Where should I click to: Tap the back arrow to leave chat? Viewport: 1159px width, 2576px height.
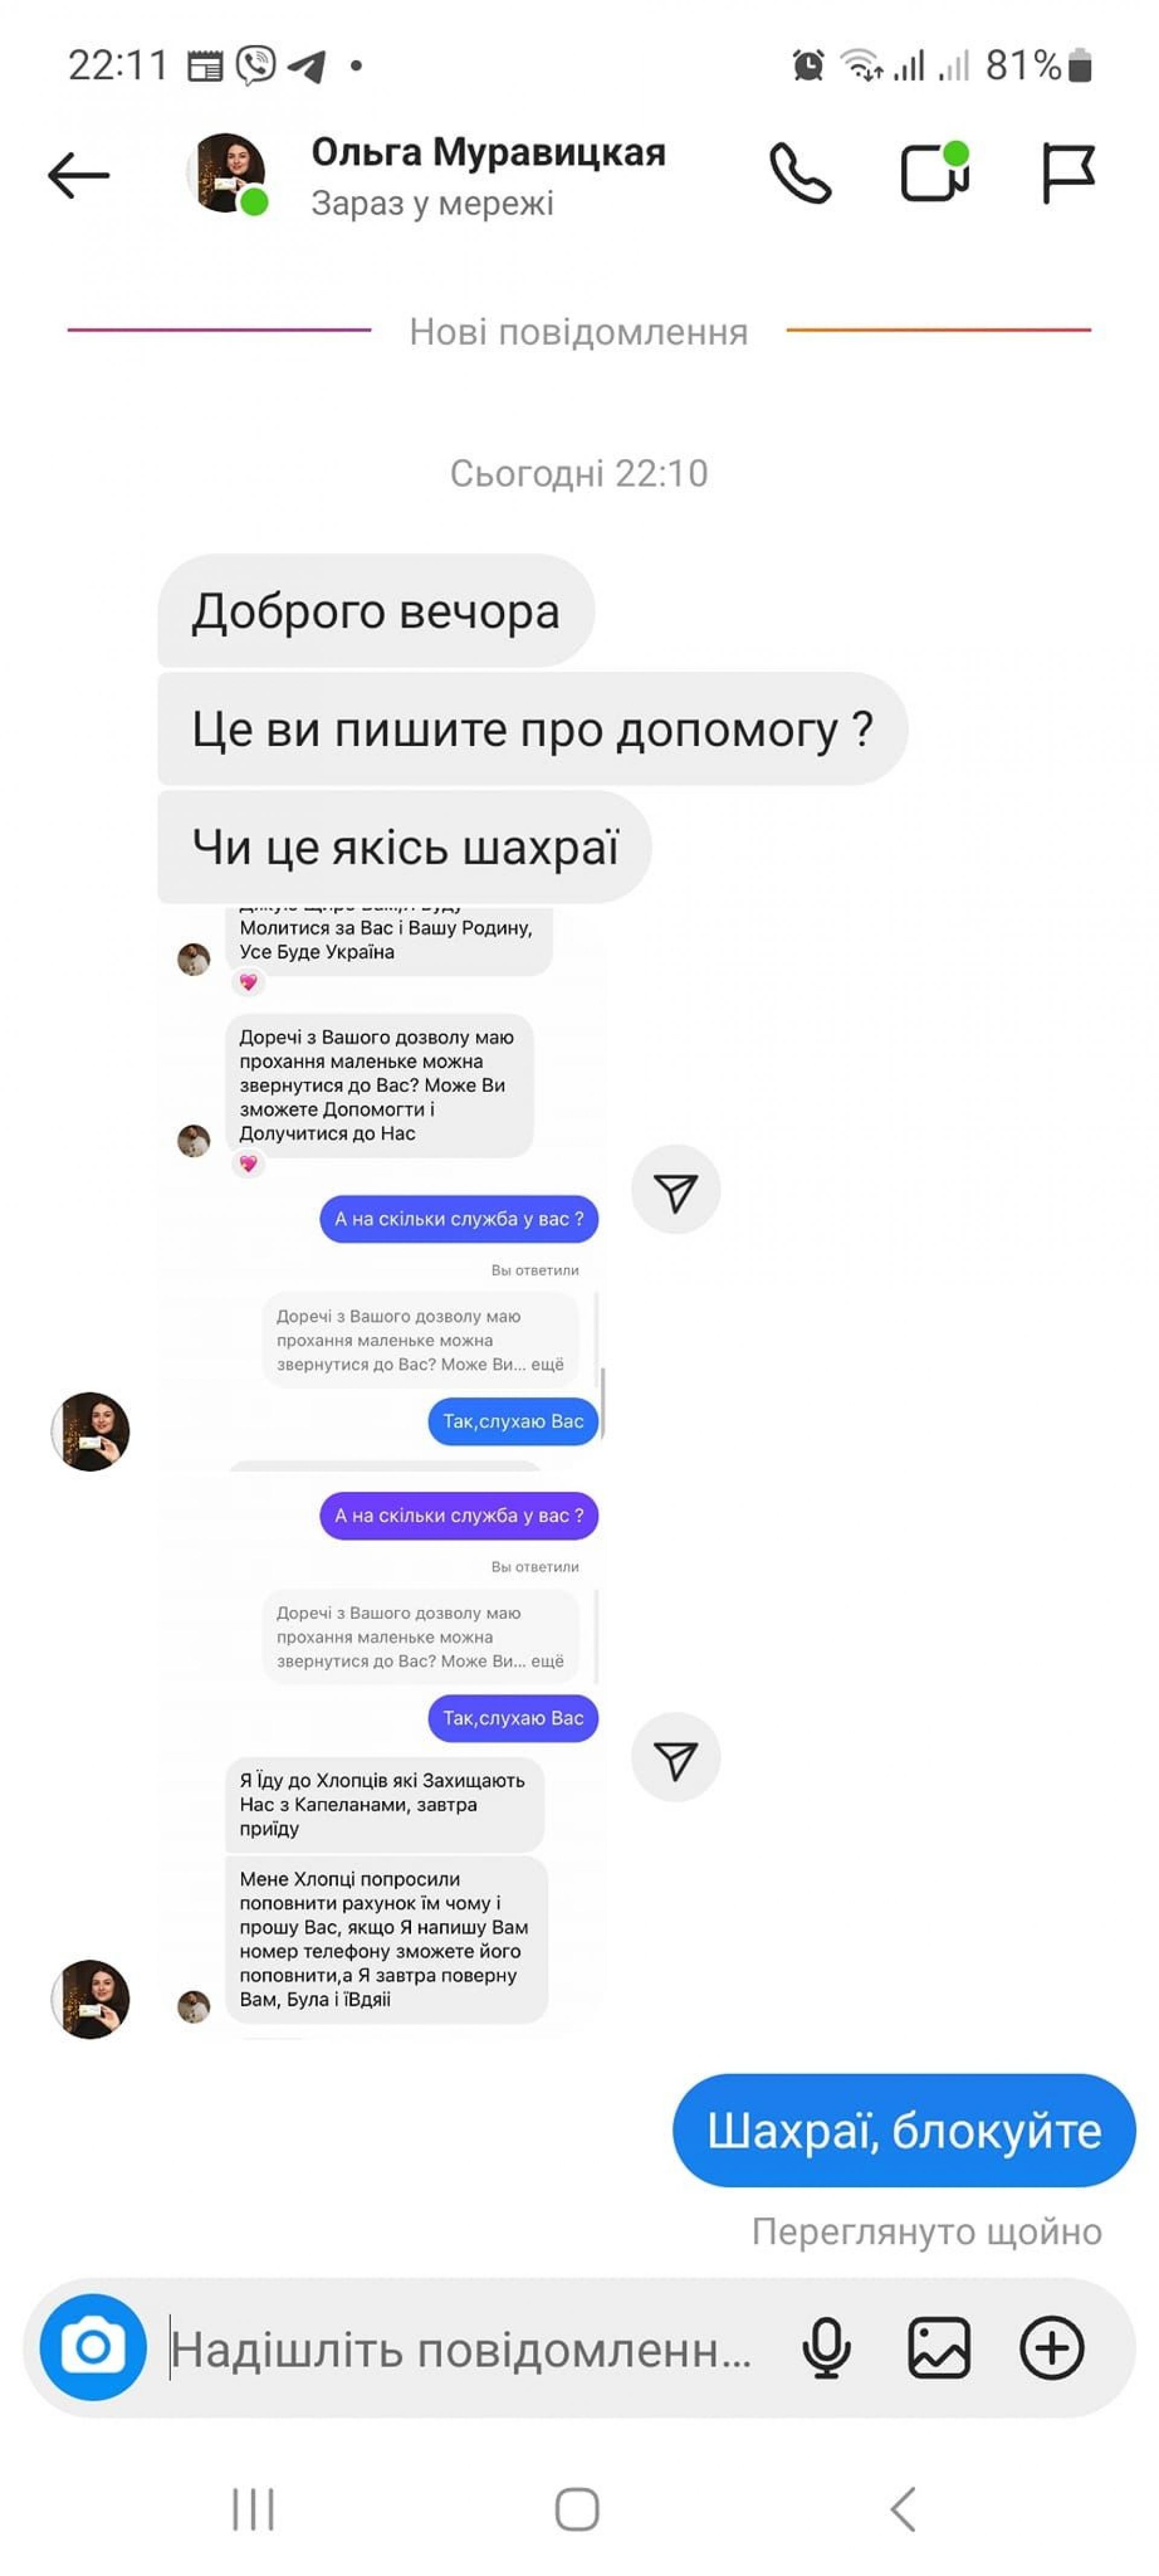78,176
